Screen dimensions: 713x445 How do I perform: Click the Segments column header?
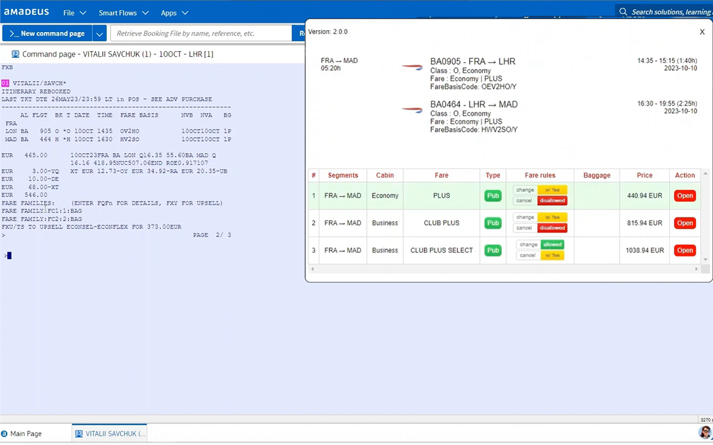(x=343, y=175)
